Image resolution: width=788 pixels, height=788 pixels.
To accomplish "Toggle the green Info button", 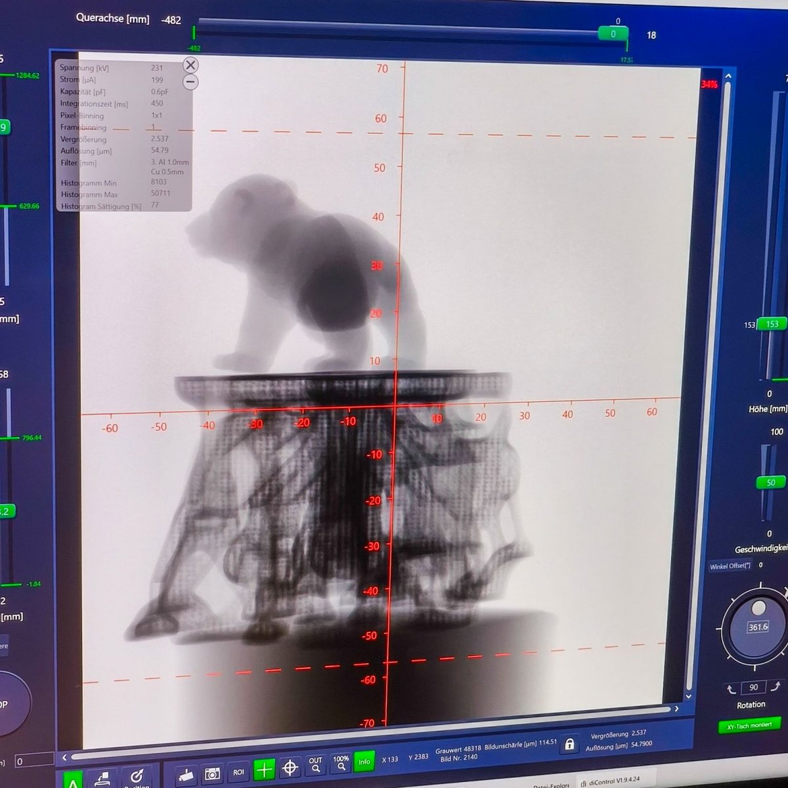I will [364, 762].
